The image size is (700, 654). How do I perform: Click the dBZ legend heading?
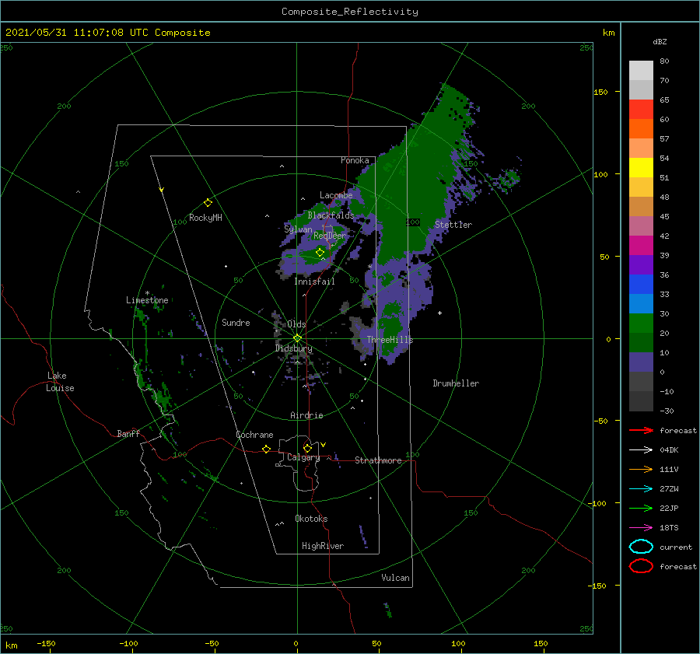pos(660,41)
